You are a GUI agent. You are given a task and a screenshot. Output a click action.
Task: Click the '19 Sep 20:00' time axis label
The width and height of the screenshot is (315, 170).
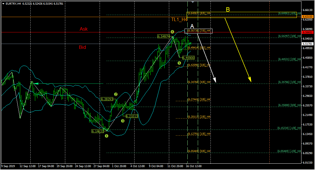click(64, 166)
